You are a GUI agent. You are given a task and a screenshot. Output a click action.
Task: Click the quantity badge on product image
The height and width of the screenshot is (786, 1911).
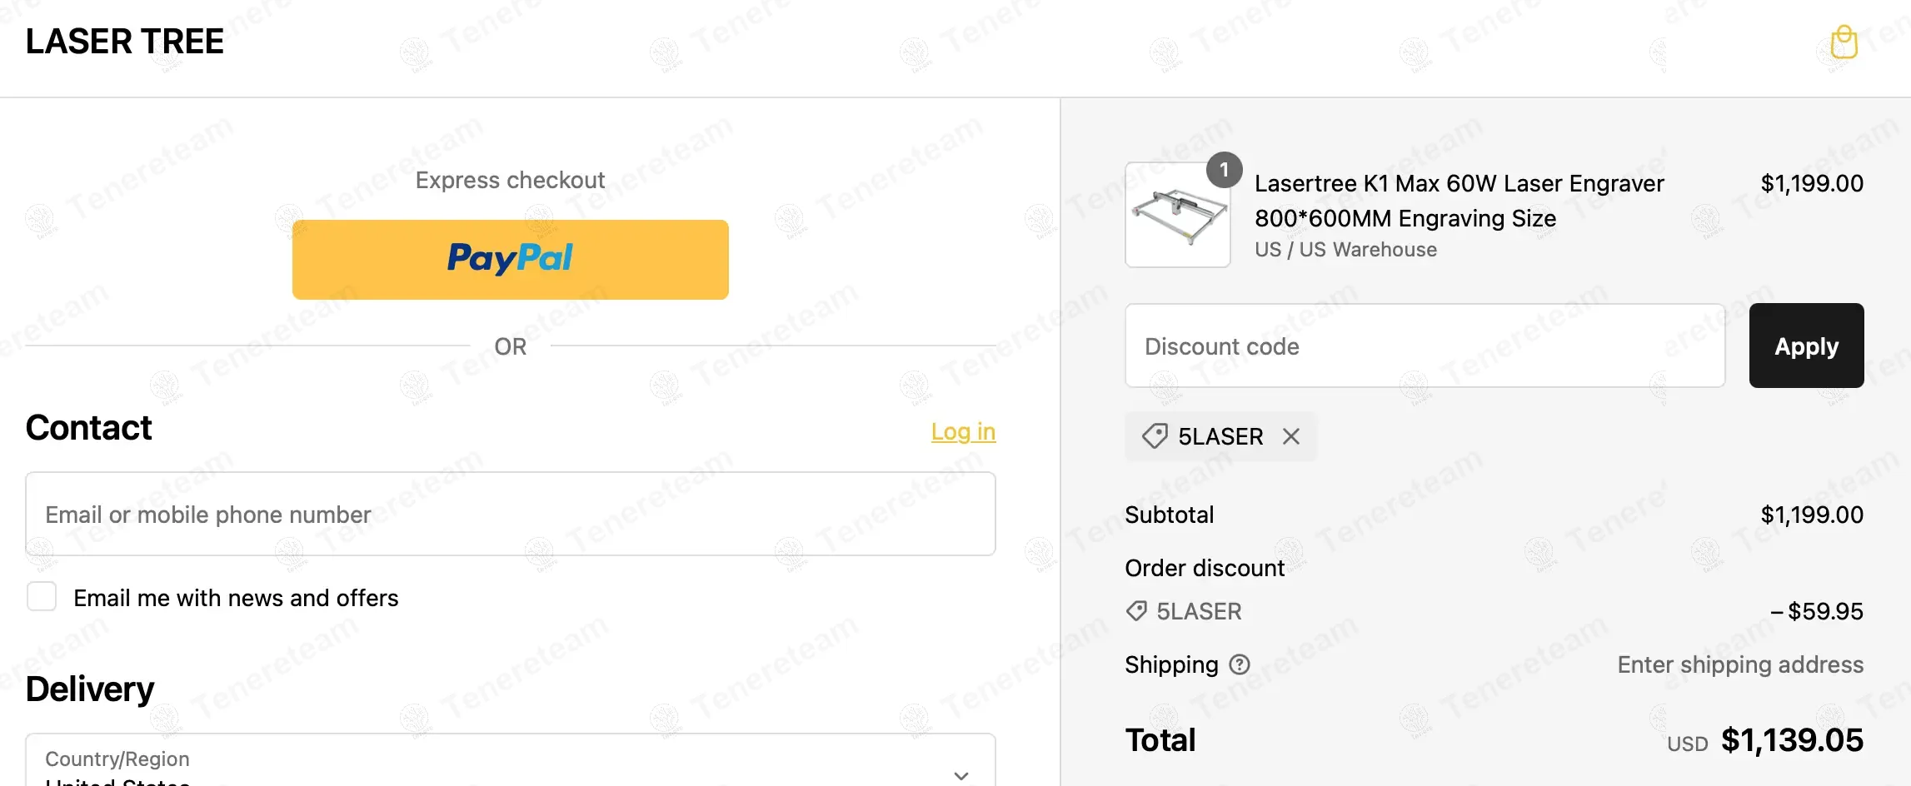coord(1224,170)
